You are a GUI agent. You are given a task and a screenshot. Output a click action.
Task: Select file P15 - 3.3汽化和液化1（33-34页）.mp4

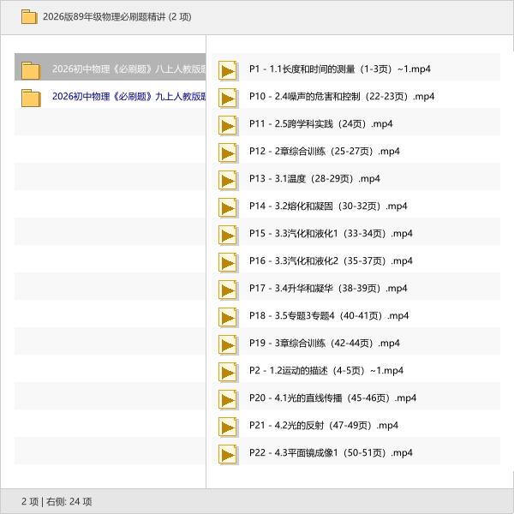point(331,234)
